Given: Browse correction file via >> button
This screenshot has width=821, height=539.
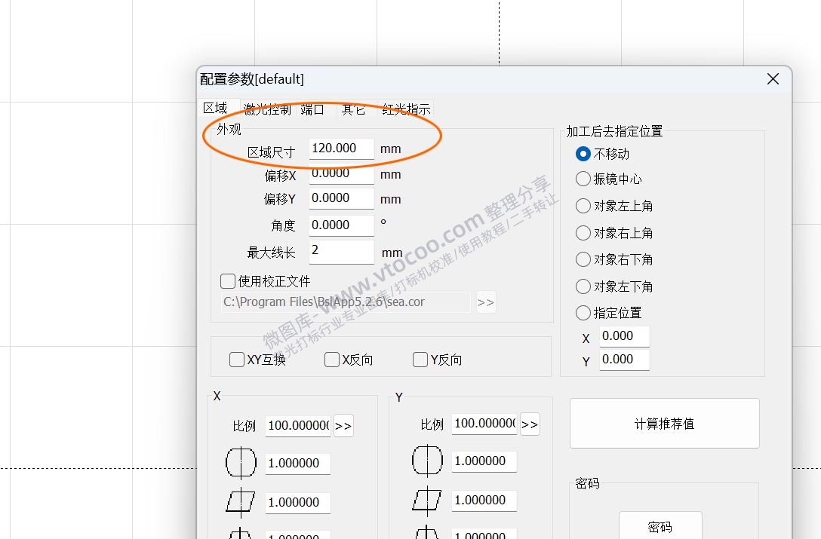Looking at the screenshot, I should pyautogui.click(x=486, y=302).
